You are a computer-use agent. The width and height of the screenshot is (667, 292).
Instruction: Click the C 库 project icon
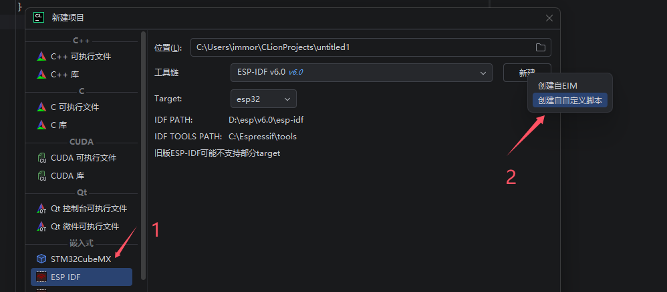41,125
